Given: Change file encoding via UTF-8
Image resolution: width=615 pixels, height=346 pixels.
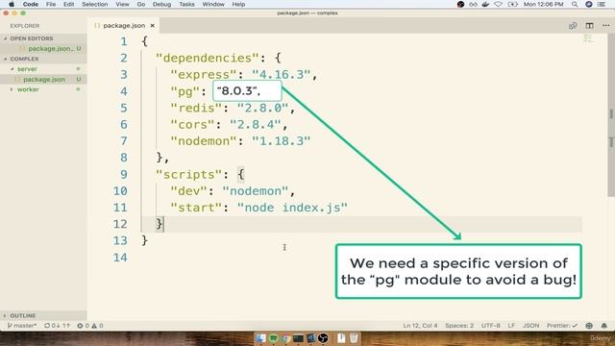Looking at the screenshot, I should [x=490, y=326].
